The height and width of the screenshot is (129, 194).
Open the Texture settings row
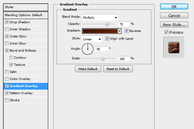[26, 65]
